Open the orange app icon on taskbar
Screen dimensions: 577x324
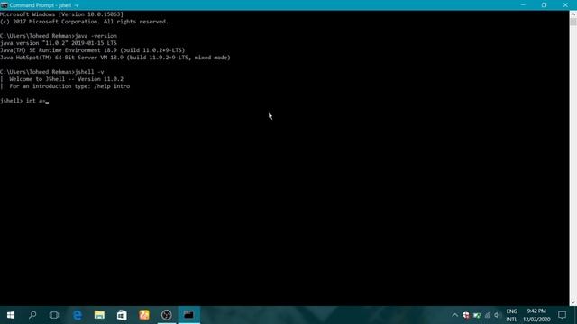(x=144, y=315)
